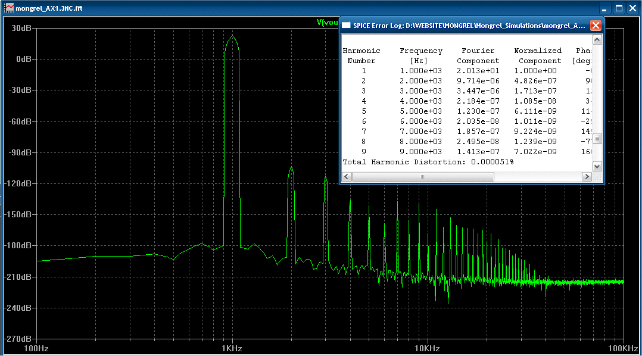Click the -90dB label on the vertical axis
The image size is (642, 356).
tap(20, 152)
